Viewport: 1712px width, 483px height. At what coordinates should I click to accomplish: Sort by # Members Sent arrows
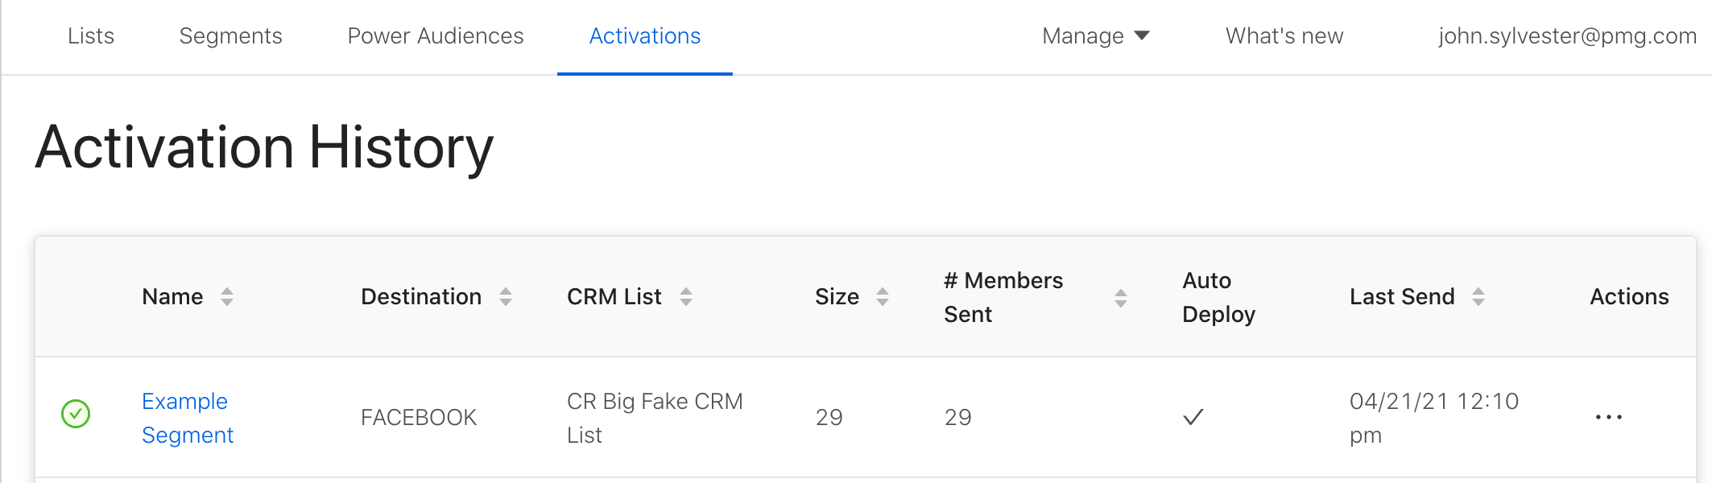tap(1121, 299)
